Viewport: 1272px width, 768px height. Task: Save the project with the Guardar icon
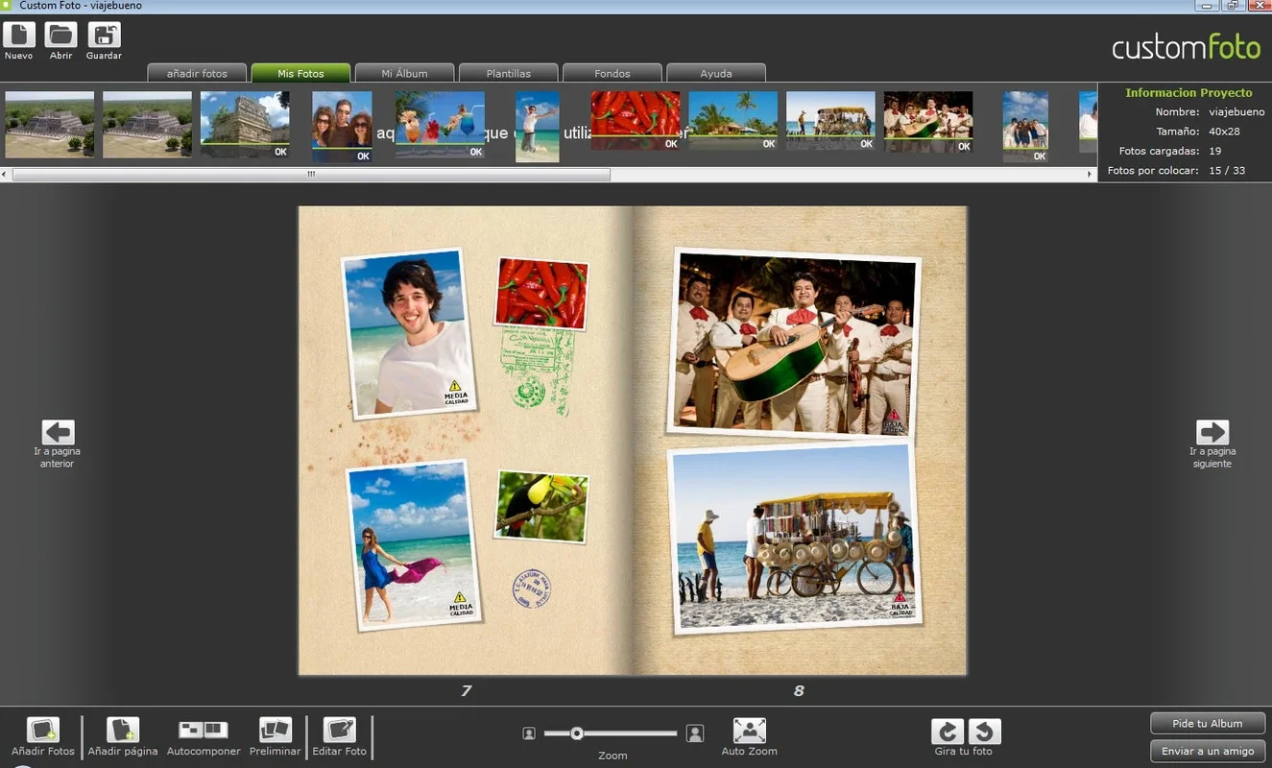104,35
